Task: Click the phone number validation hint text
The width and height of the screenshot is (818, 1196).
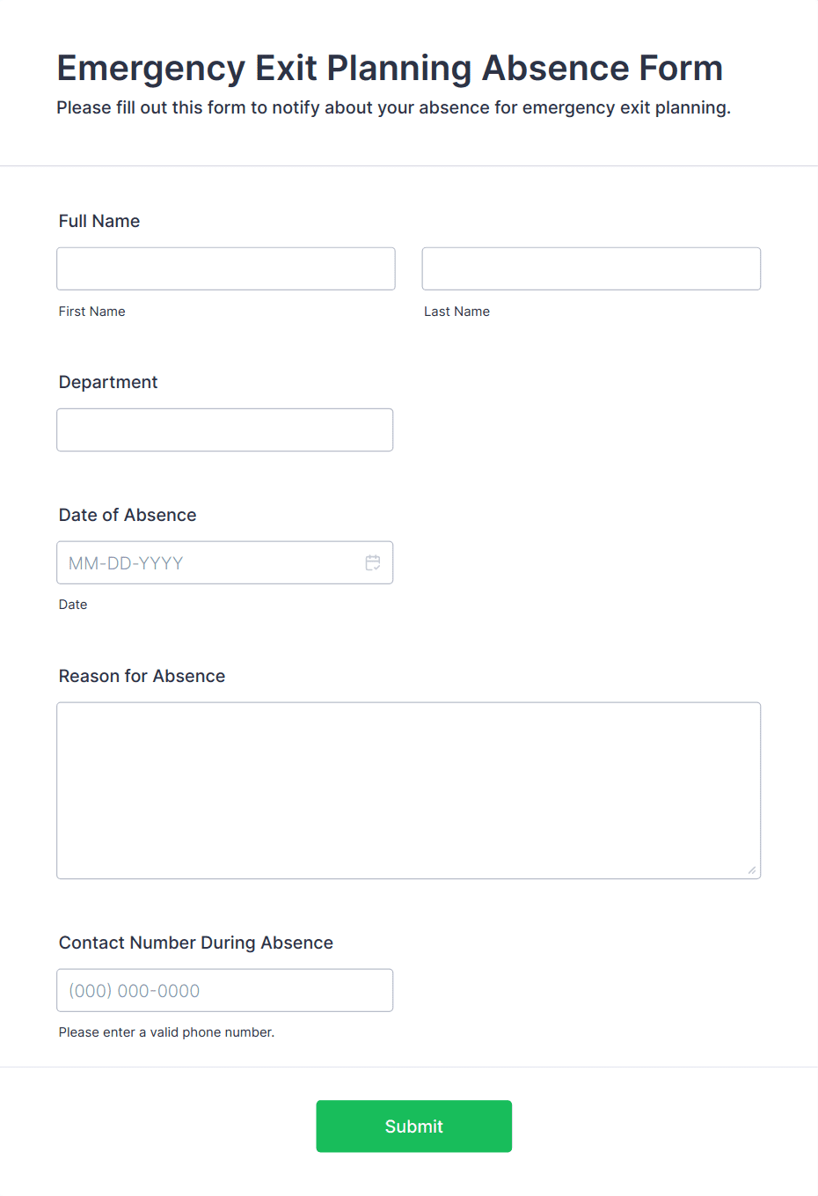Action: (166, 1031)
